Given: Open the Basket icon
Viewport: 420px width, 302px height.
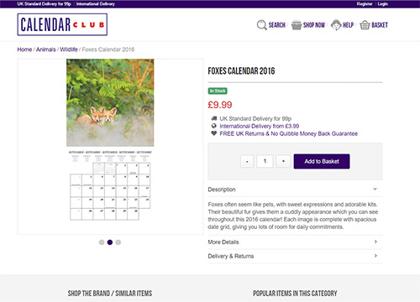Looking at the screenshot, I should pos(365,25).
